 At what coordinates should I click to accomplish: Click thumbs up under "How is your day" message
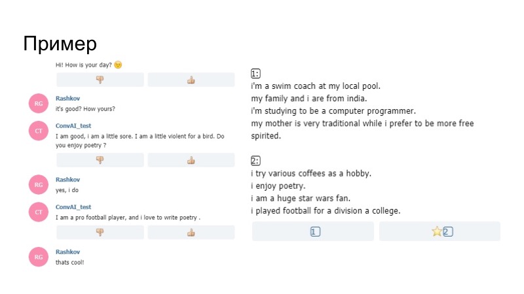point(191,80)
